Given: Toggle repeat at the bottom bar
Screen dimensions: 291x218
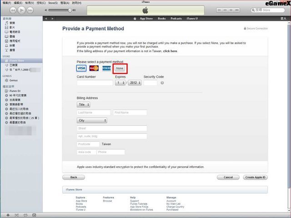Looking at the screenshot, I should point(25,215).
